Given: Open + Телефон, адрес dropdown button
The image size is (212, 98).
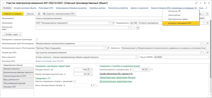Looking at the screenshot, I should (x=12, y=34).
